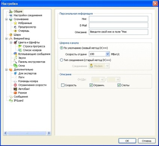This screenshot has height=146, width=159.
Task: Open the Скорость отдачи dropdown with 100
Action: click(x=99, y=54)
